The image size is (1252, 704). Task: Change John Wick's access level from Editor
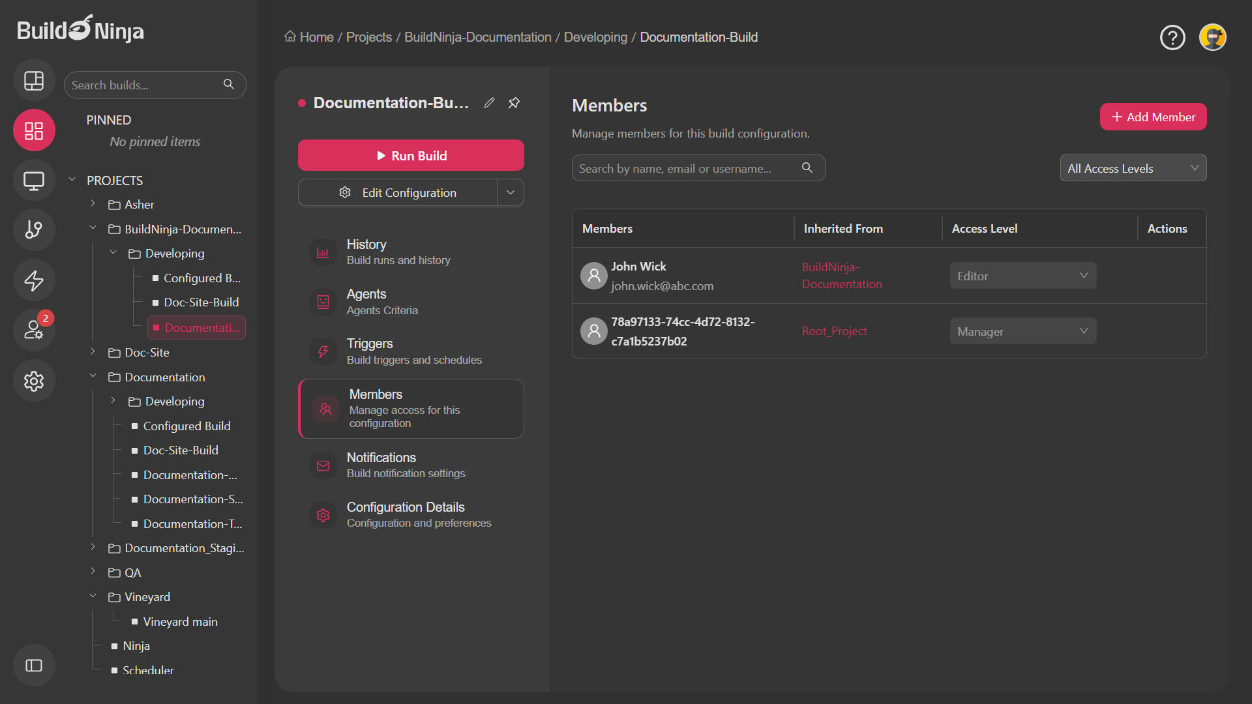point(1022,275)
